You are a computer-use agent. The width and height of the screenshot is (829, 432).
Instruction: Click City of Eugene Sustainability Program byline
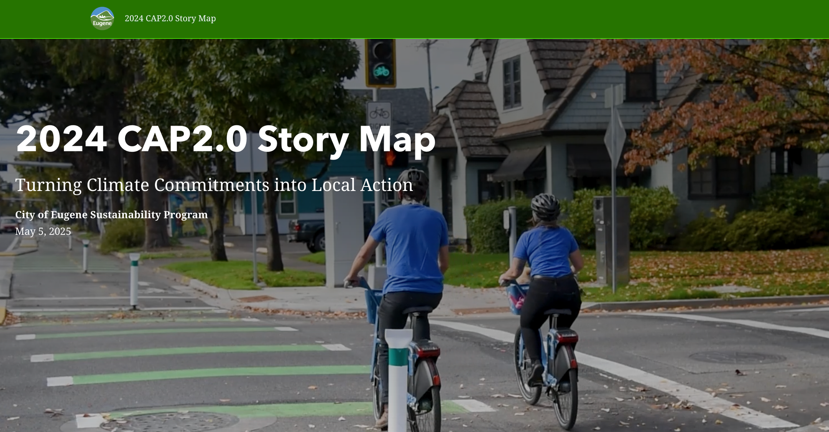(x=111, y=215)
